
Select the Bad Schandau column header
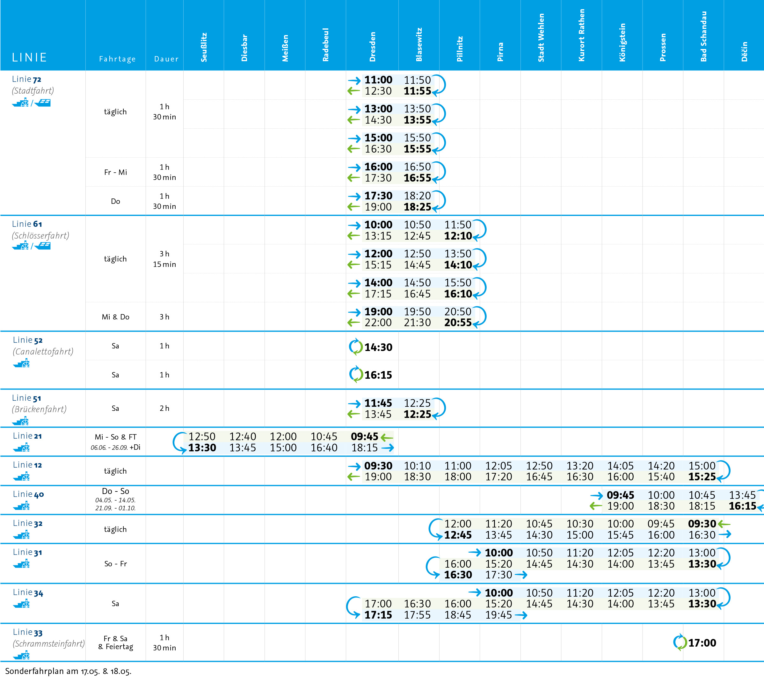pyautogui.click(x=703, y=37)
